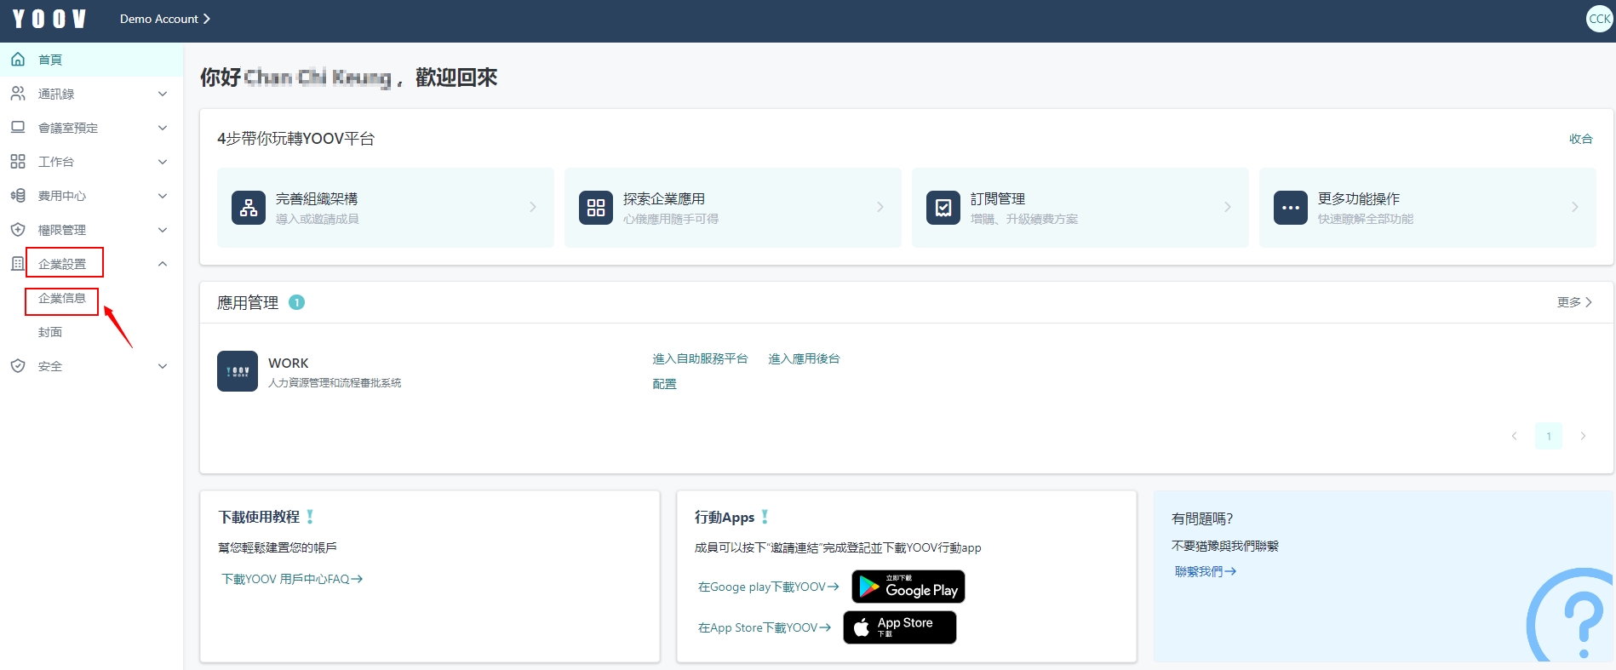This screenshot has height=670, width=1616.
Task: Open 下載YOOV 用戶中心FAQ link
Action: click(292, 579)
